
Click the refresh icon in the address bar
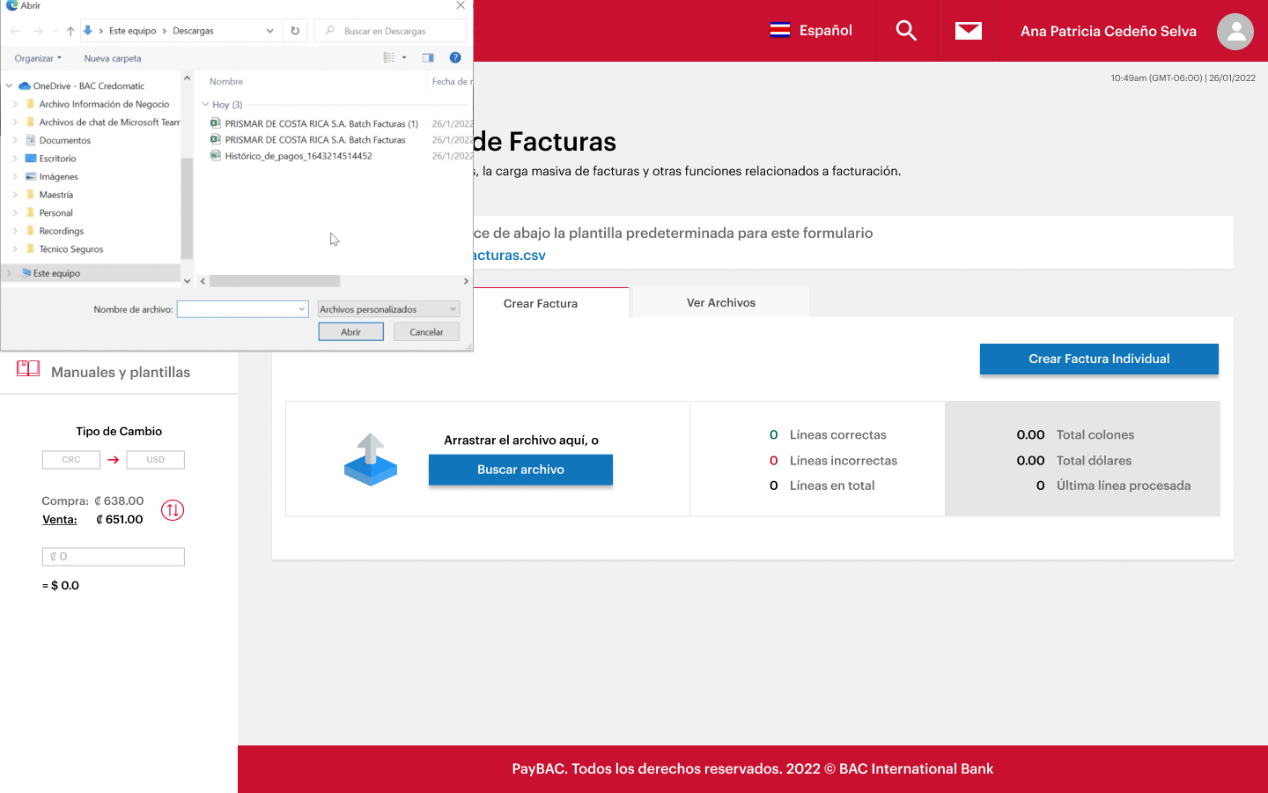[x=294, y=30]
